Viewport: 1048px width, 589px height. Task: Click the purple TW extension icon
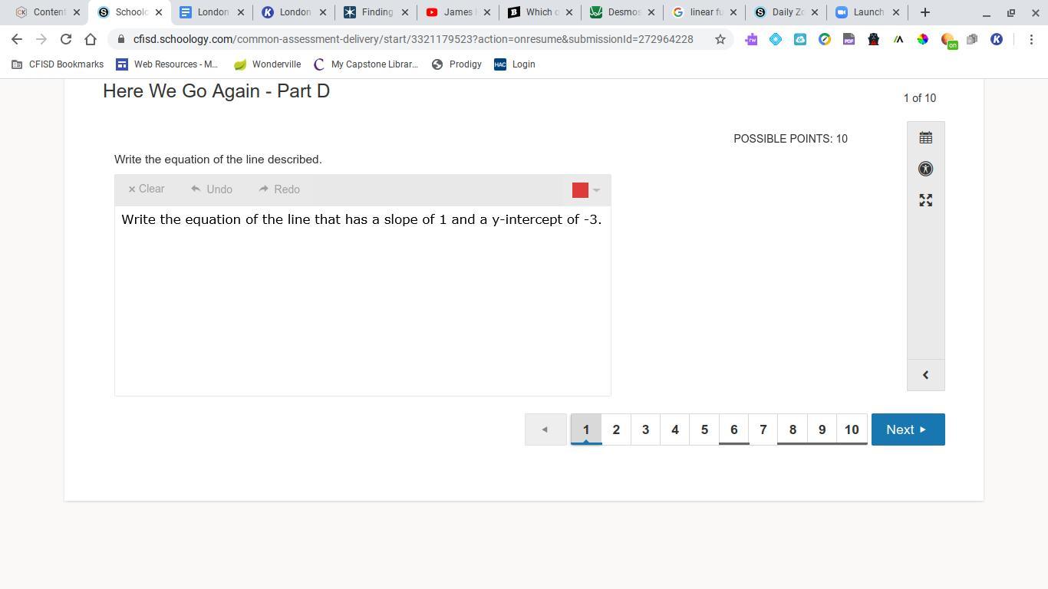point(751,39)
